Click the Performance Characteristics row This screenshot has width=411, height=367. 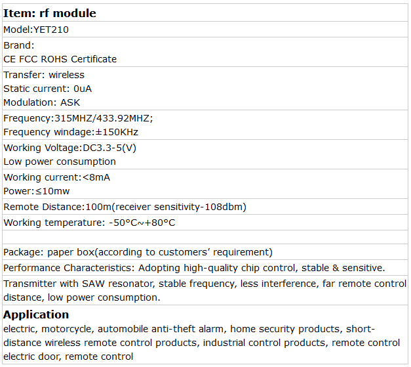194,268
